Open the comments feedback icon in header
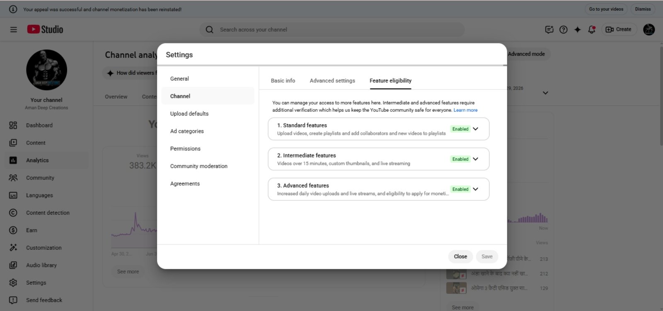This screenshot has width=663, height=311. (x=549, y=29)
